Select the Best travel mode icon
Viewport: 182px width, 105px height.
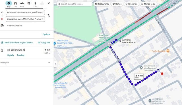coord(9,3)
